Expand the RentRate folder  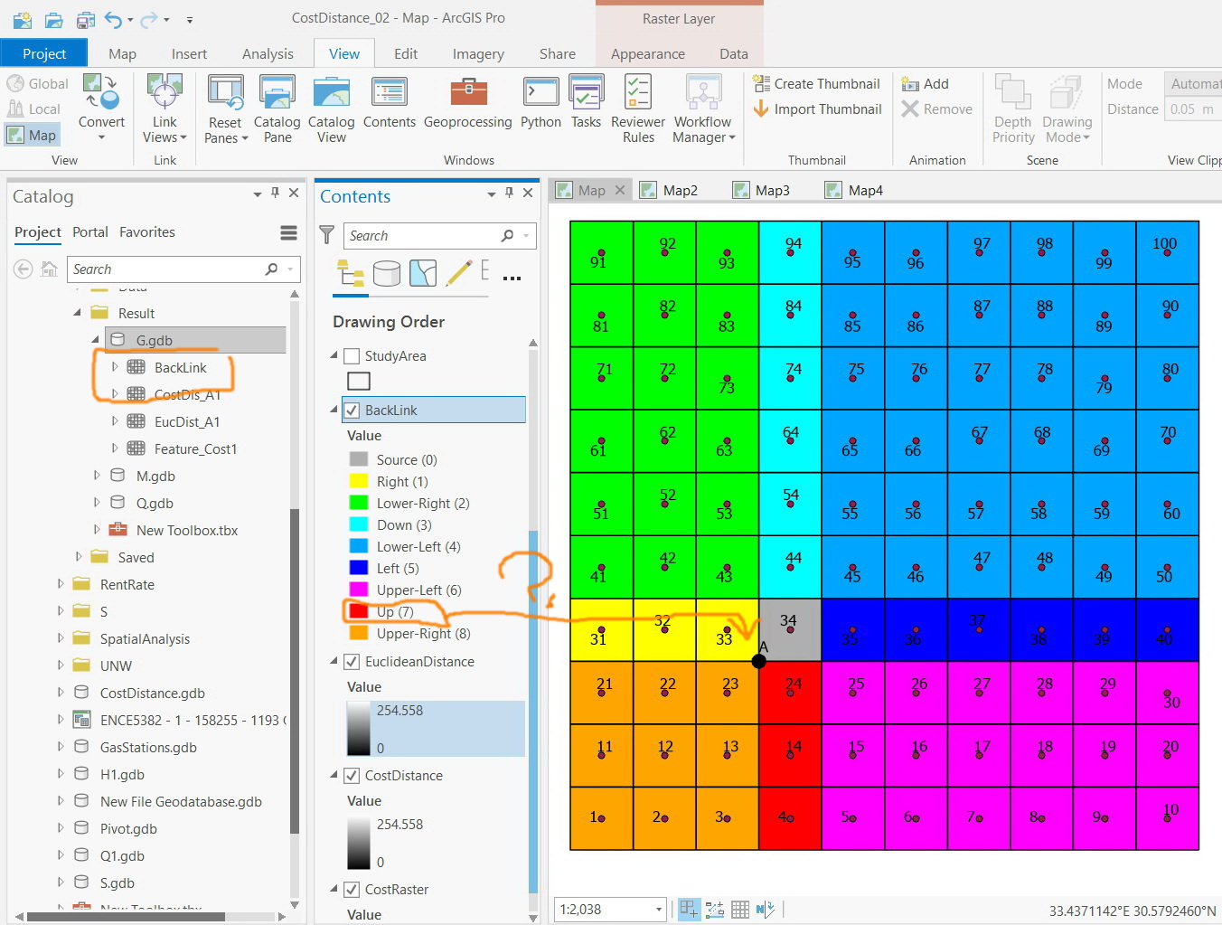coord(61,584)
